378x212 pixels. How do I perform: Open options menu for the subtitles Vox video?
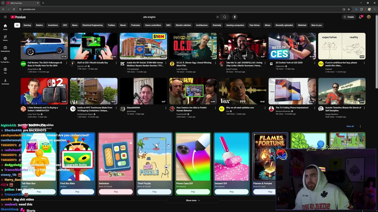click(x=265, y=108)
